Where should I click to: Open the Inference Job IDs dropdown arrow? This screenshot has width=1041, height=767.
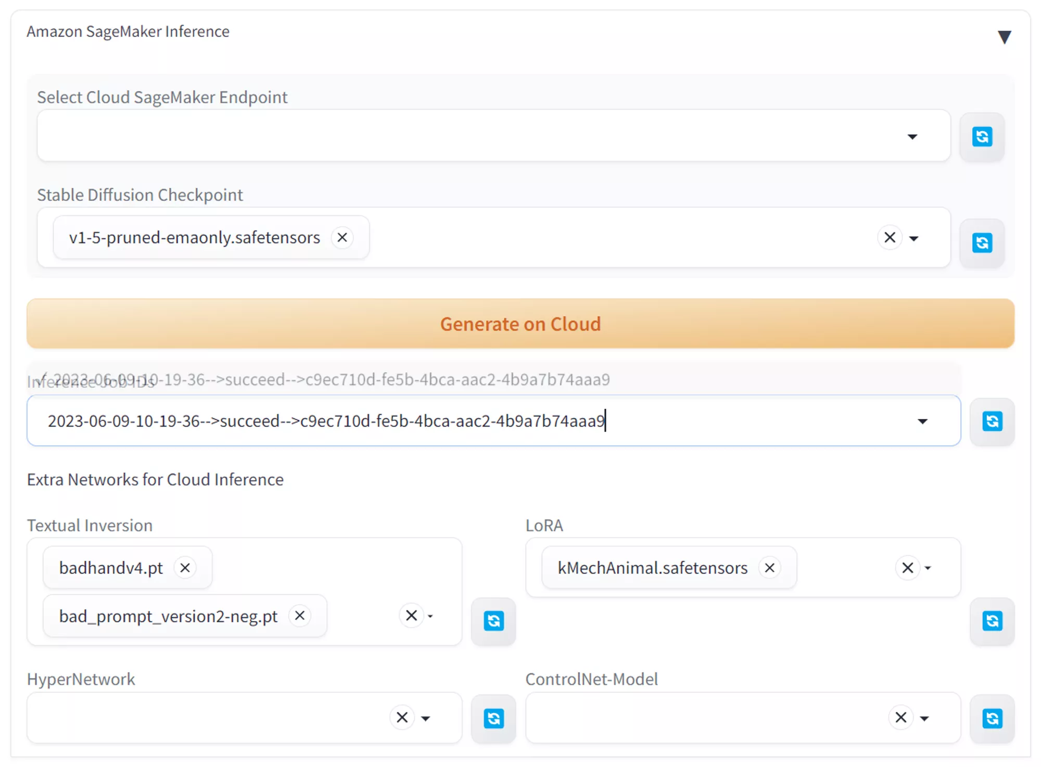click(922, 421)
